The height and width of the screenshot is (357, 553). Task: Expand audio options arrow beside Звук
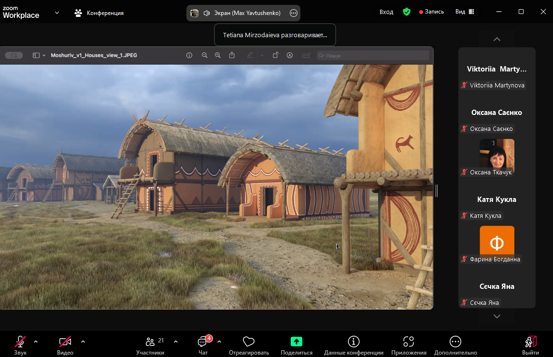click(x=36, y=342)
